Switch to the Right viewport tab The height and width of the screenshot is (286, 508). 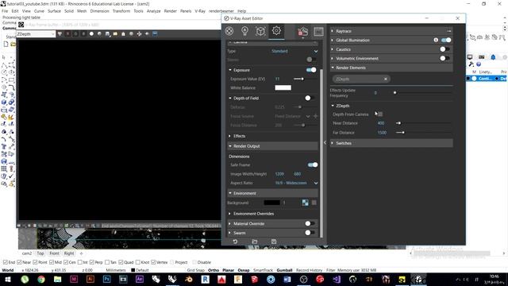click(69, 253)
